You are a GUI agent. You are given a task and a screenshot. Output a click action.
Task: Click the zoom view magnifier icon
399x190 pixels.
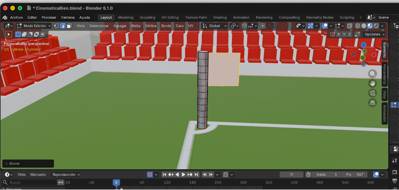pos(373,74)
